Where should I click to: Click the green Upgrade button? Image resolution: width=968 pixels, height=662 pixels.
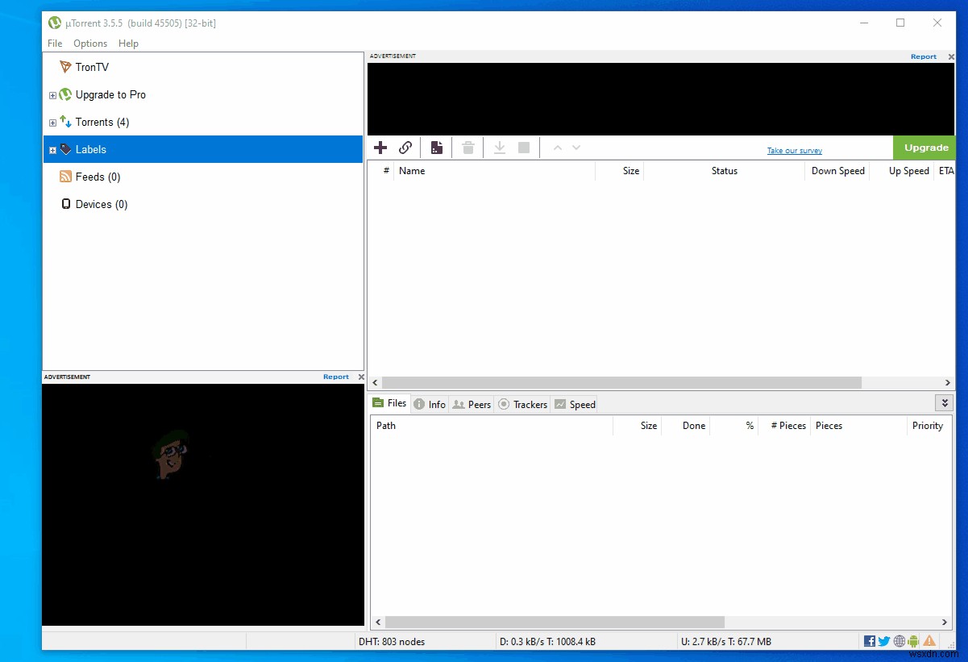click(x=925, y=148)
